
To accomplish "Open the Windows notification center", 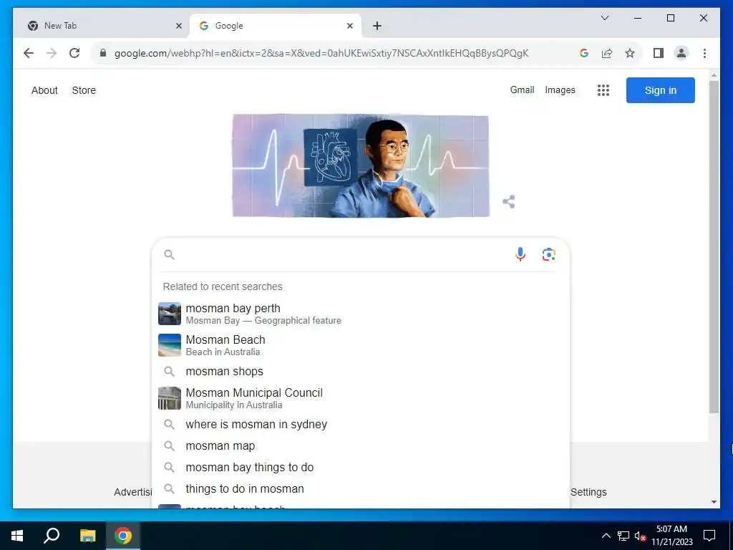I will click(x=709, y=536).
